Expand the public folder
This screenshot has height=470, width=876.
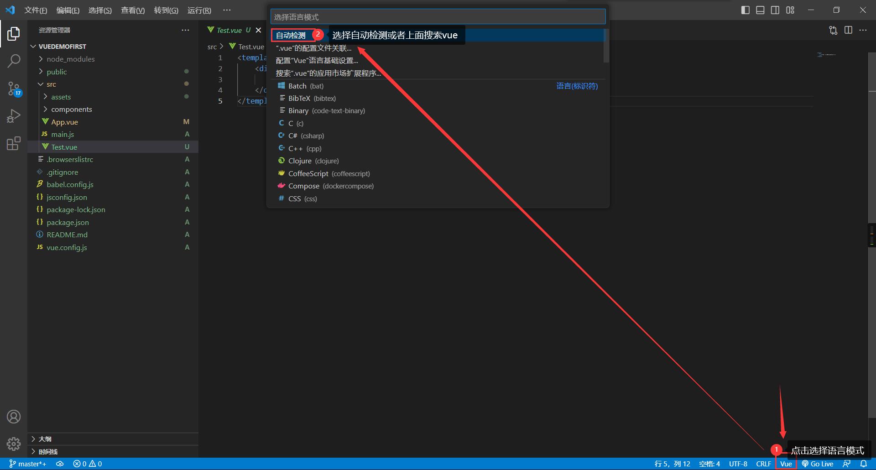(113, 72)
